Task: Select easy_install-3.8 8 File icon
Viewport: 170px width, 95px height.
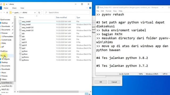Action: click(20, 27)
